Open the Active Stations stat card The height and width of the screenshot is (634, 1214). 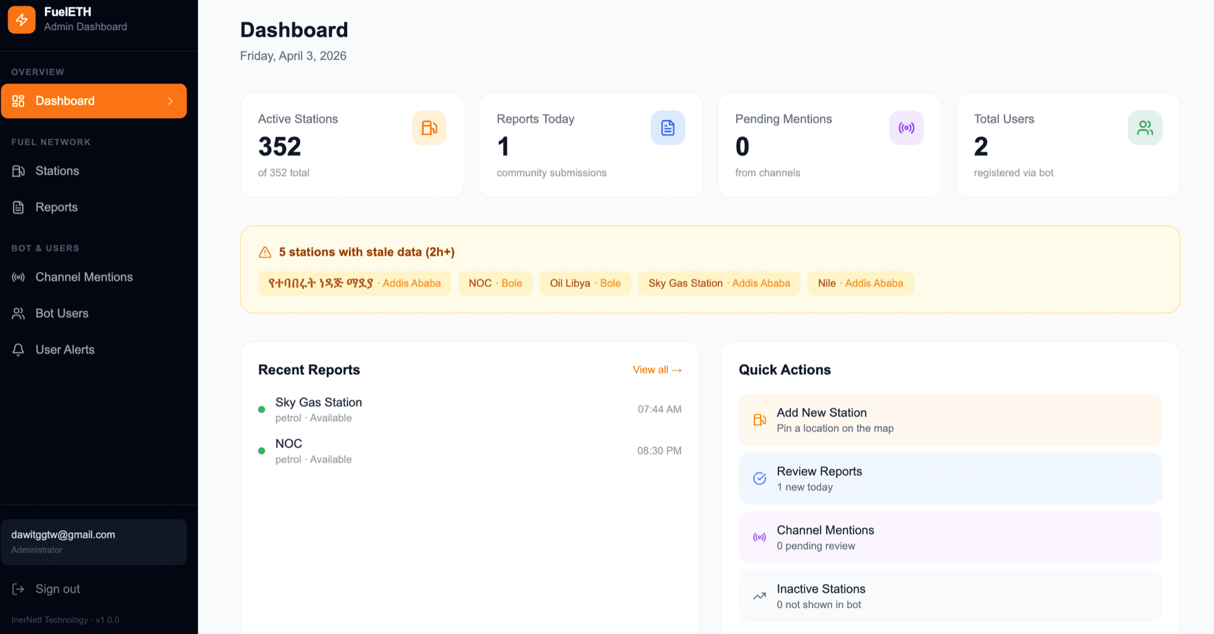(352, 145)
